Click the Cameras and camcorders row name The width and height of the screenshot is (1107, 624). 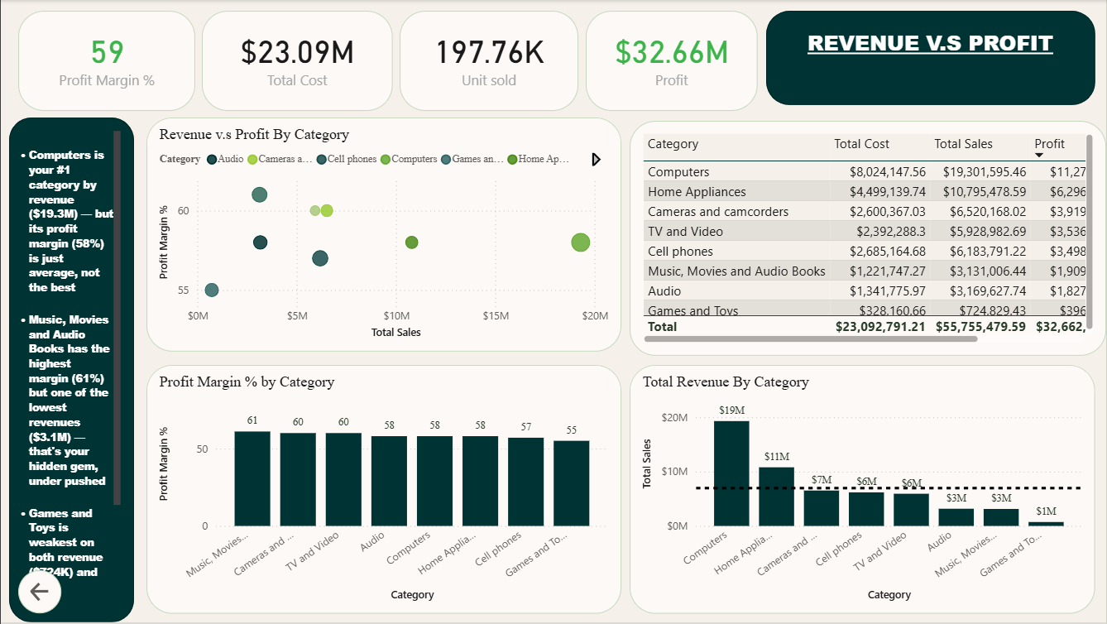point(718,212)
